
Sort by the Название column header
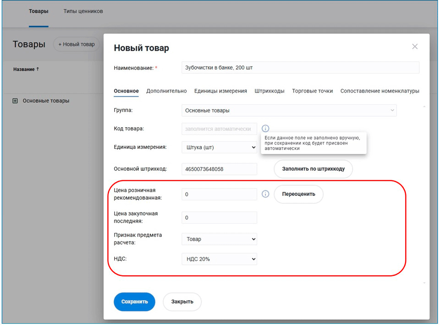(26, 69)
